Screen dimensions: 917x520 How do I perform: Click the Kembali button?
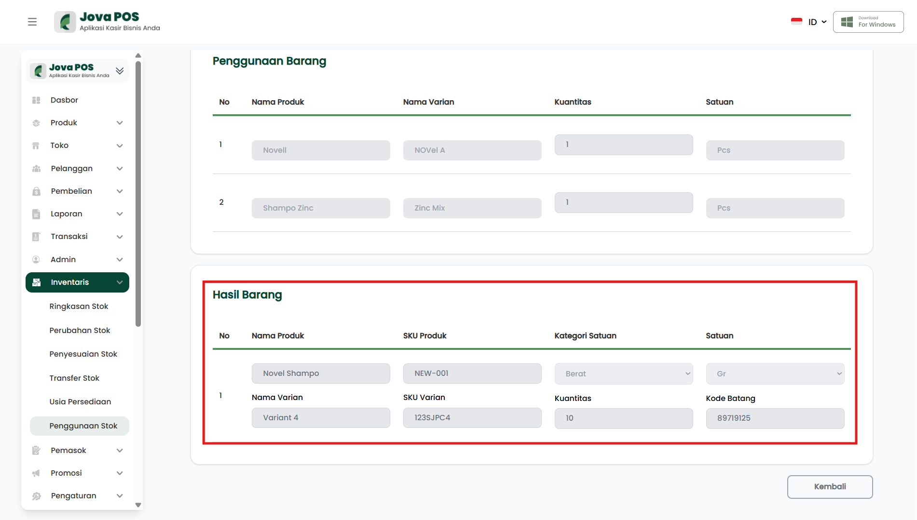pos(830,487)
